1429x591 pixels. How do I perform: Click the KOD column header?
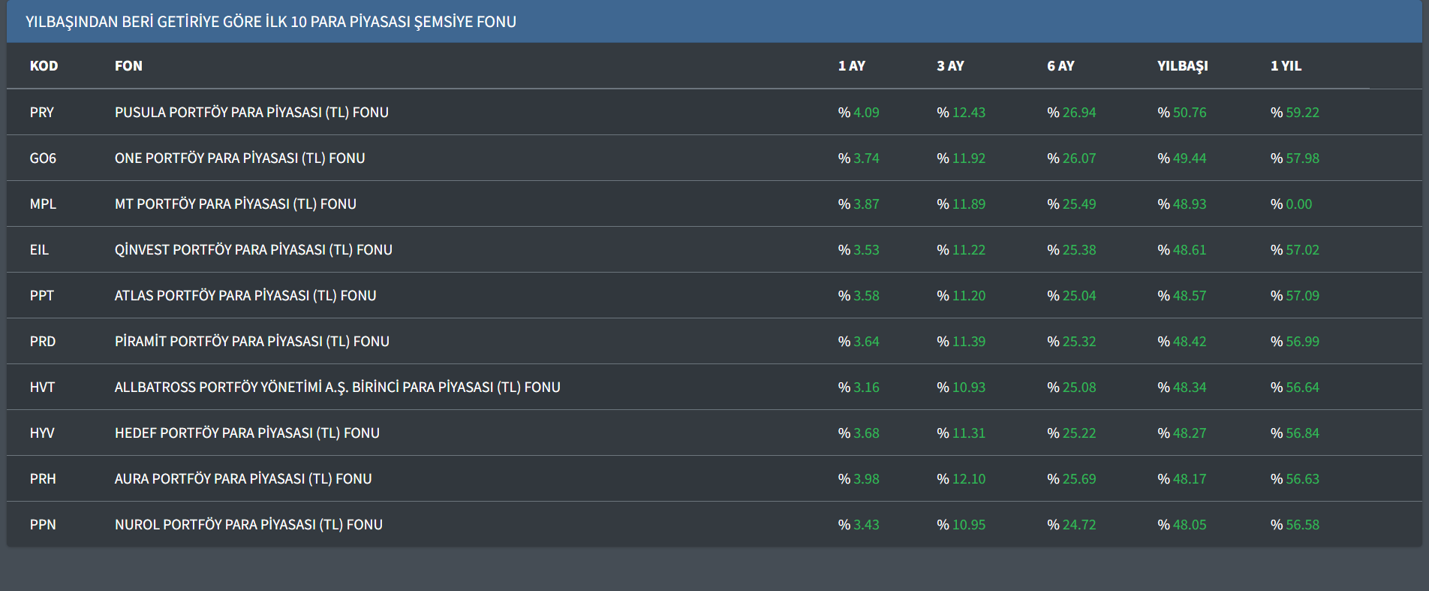pyautogui.click(x=44, y=66)
